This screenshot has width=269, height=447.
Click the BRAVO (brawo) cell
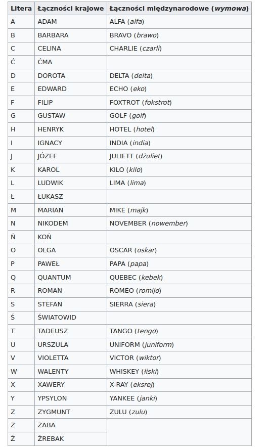[179, 35]
